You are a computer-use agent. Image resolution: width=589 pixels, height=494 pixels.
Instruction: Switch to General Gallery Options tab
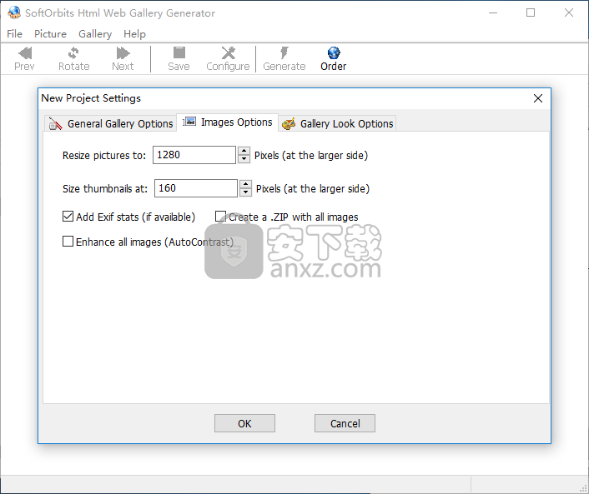(x=110, y=123)
